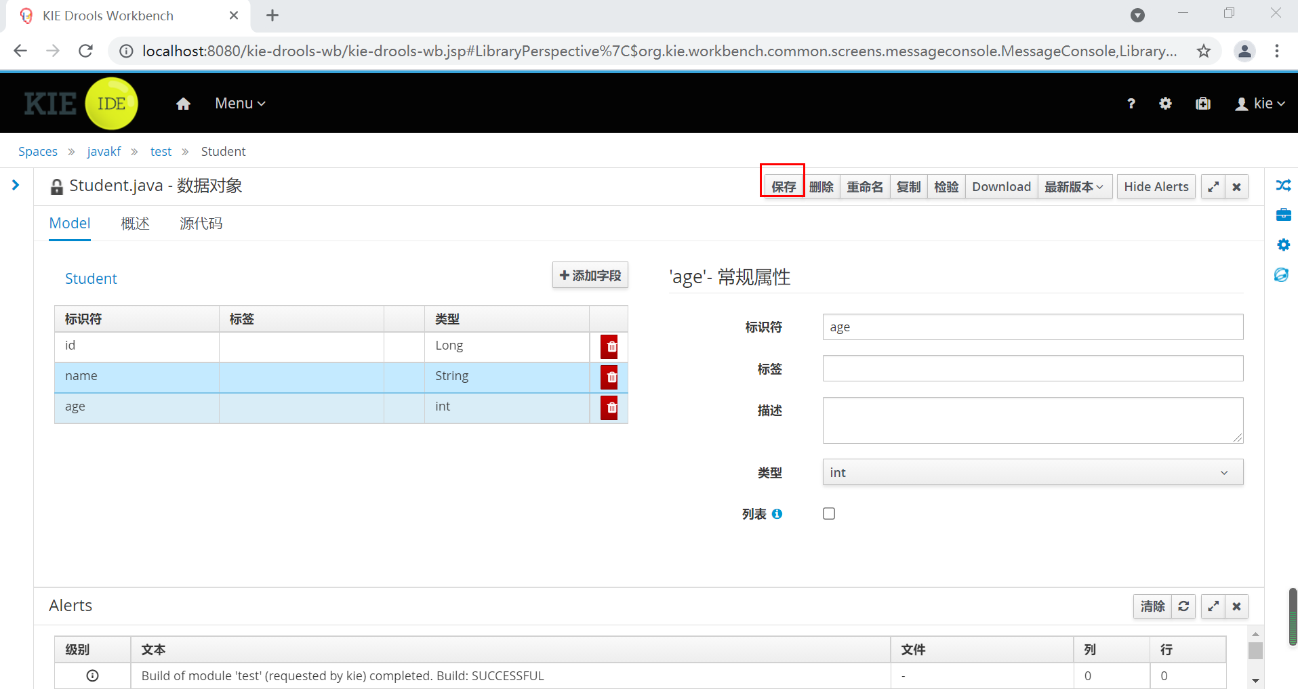Image resolution: width=1298 pixels, height=689 pixels.
Task: Click the 保存 button
Action: (784, 187)
